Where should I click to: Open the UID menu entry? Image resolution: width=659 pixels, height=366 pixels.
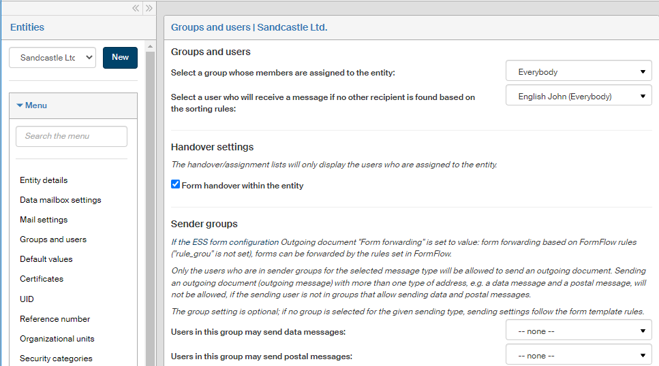(27, 299)
